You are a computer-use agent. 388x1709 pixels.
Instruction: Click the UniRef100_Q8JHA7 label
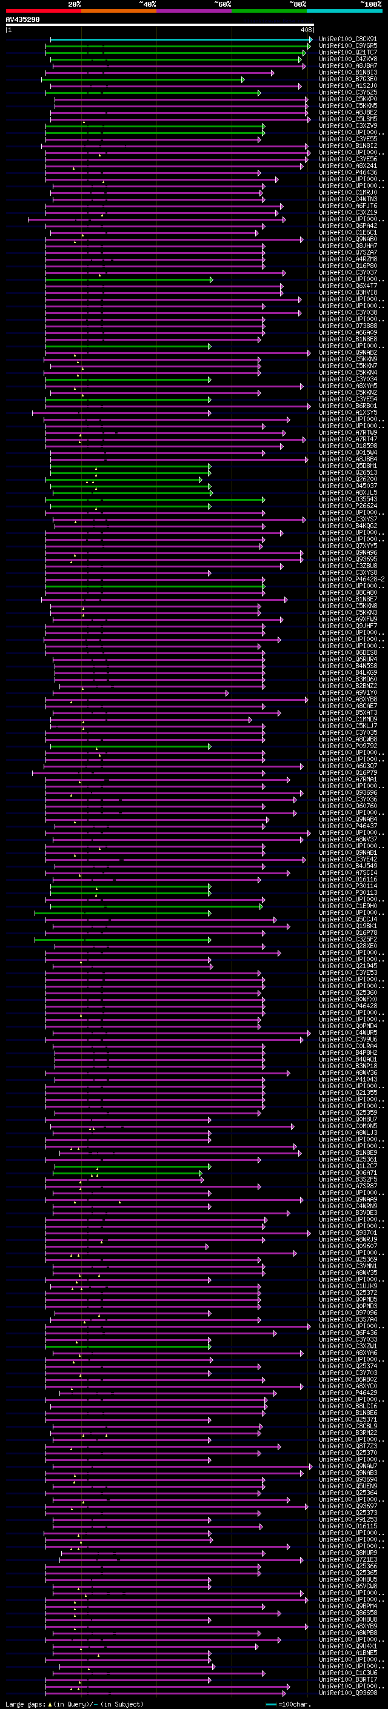pos(348,246)
